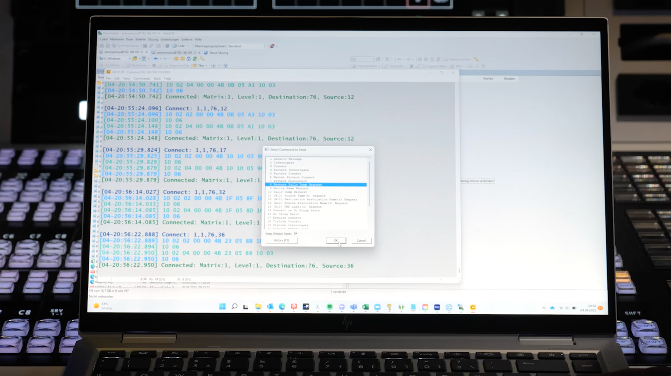Open the Commands menu in Commie

pyautogui.click(x=142, y=79)
